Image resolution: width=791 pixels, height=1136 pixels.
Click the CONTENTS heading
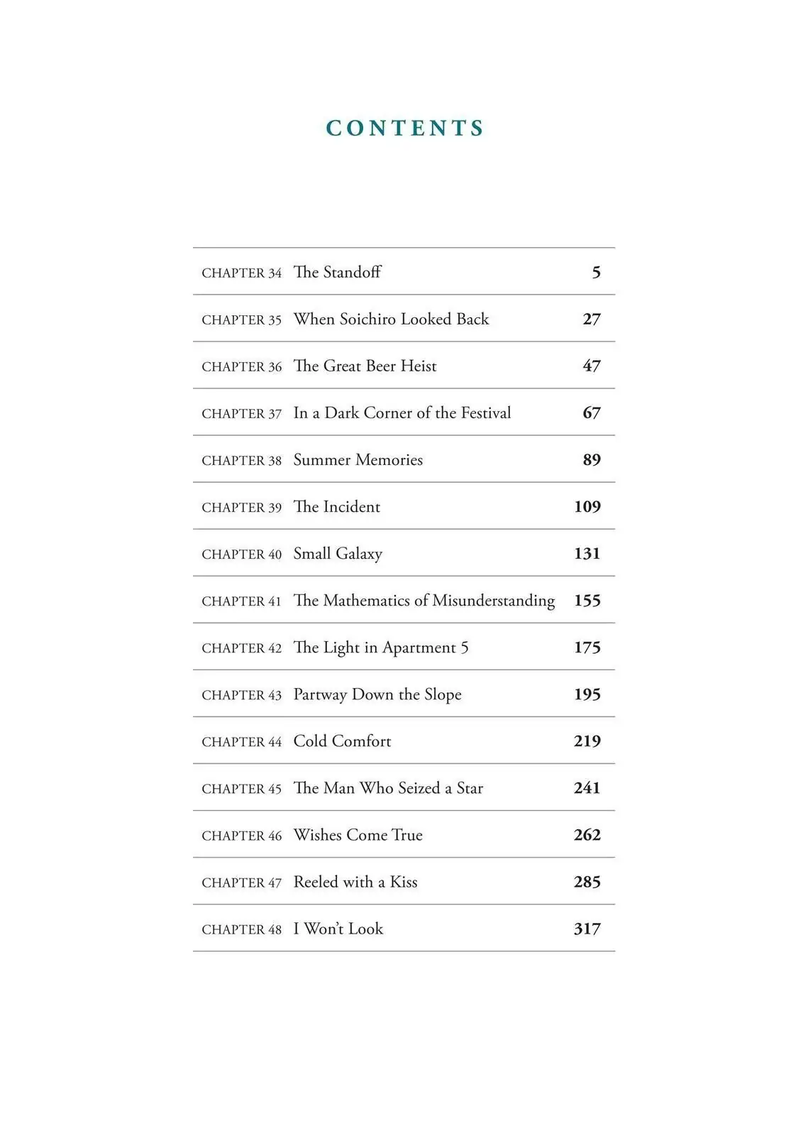(x=405, y=128)
